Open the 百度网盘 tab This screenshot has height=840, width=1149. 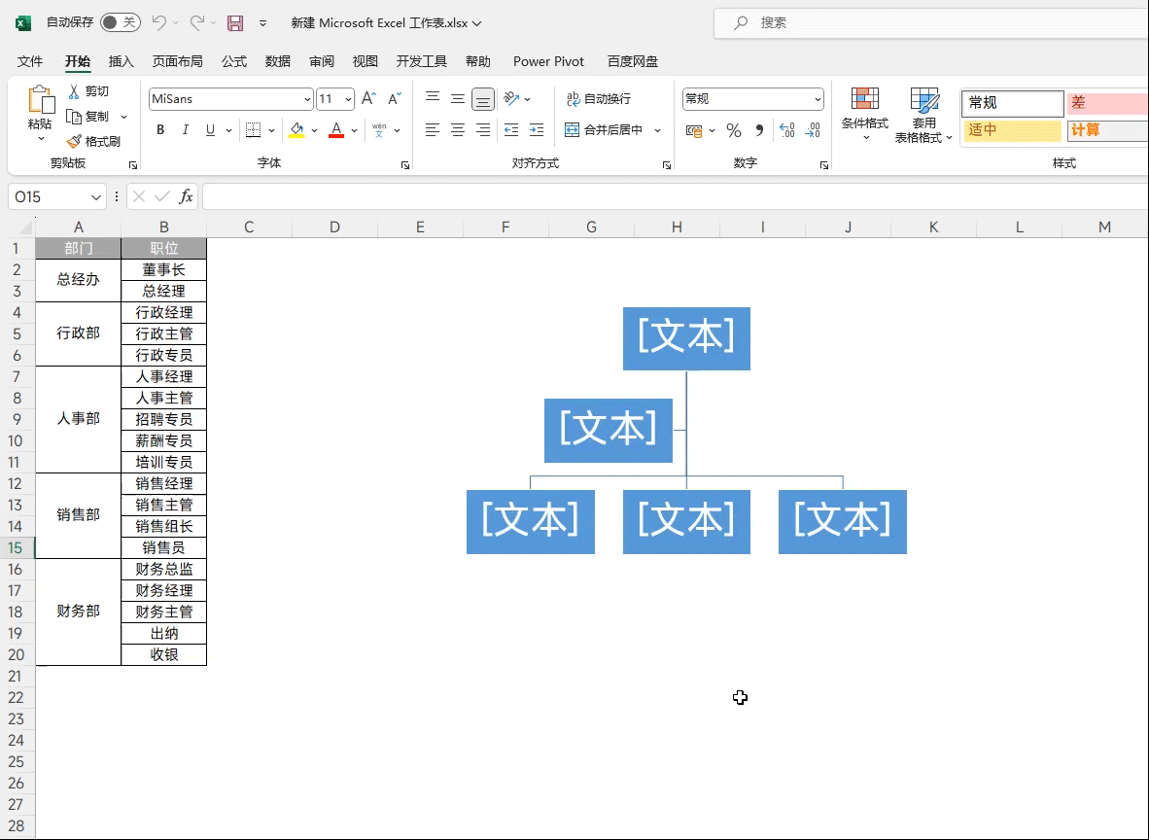click(x=633, y=61)
